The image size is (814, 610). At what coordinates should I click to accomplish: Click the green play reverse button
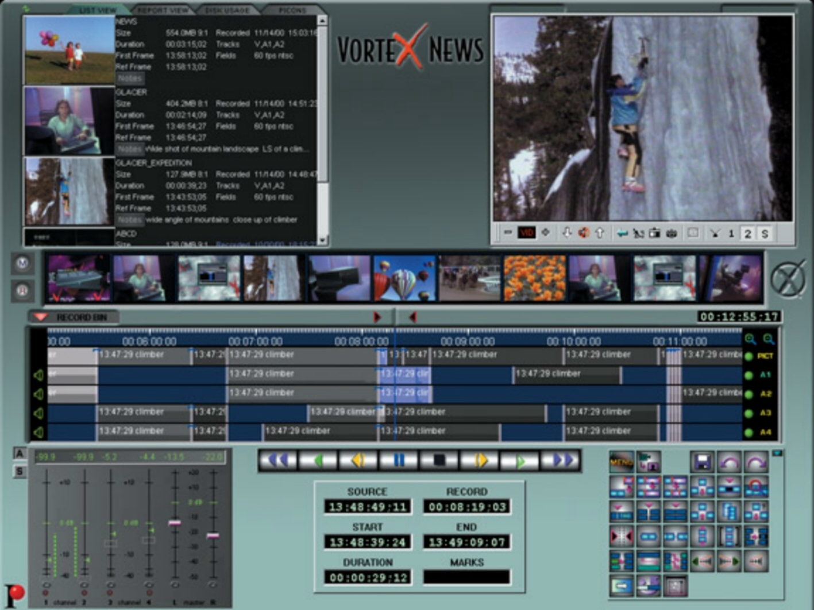(318, 460)
